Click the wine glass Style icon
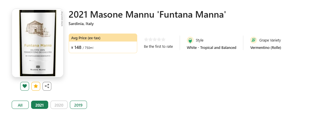 pos(190,40)
